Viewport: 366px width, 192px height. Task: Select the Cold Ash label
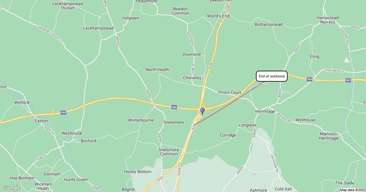pyautogui.click(x=283, y=189)
